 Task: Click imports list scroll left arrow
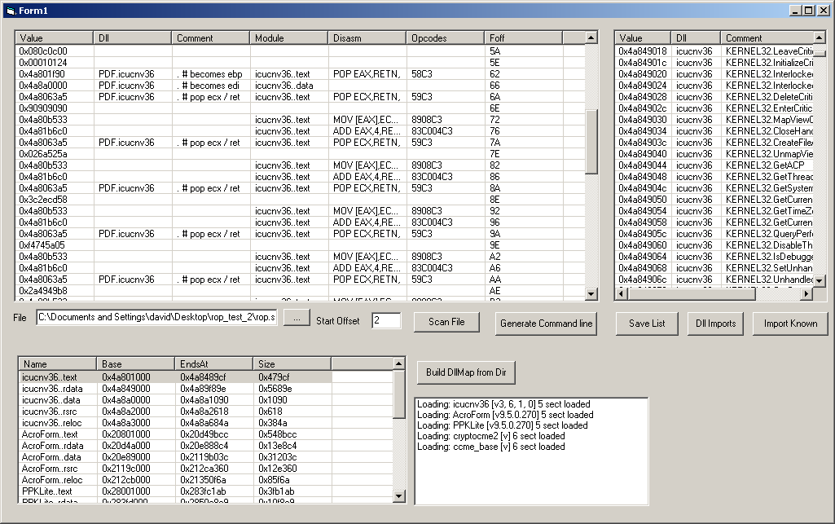pos(621,293)
